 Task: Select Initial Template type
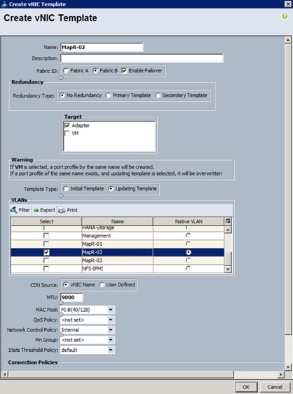point(66,189)
